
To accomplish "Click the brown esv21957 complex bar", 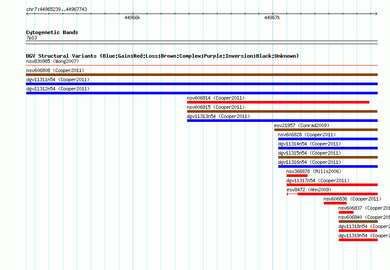I will pos(326,130).
